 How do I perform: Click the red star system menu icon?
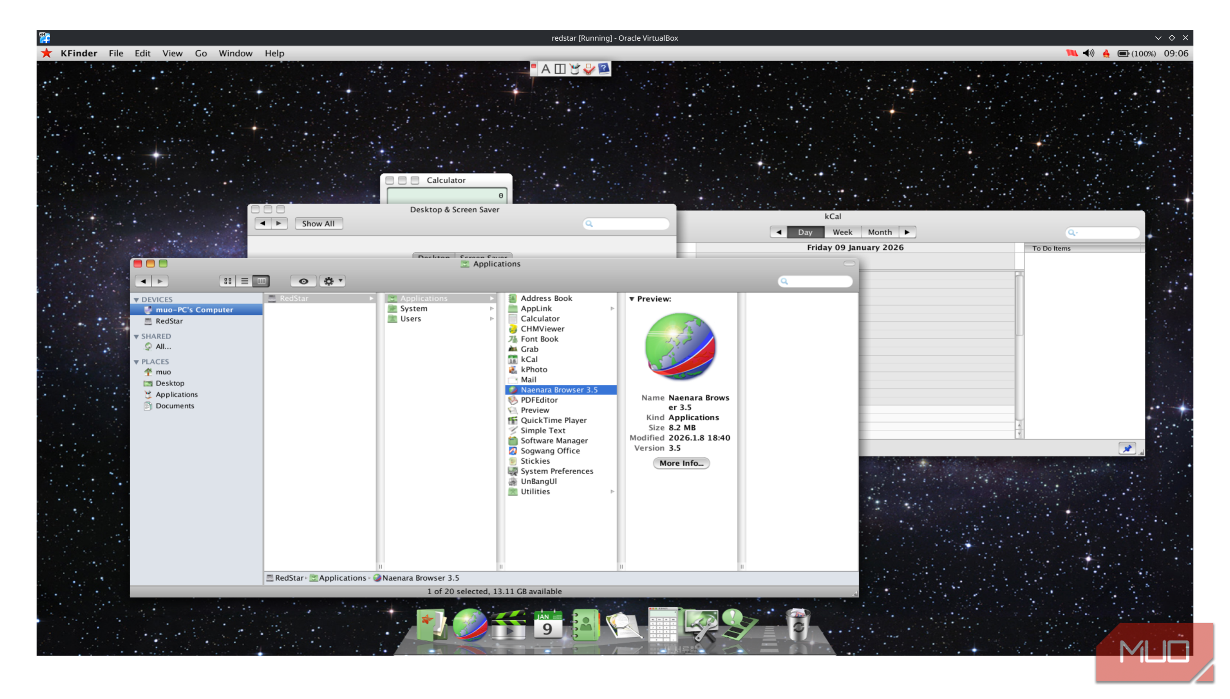tap(46, 53)
